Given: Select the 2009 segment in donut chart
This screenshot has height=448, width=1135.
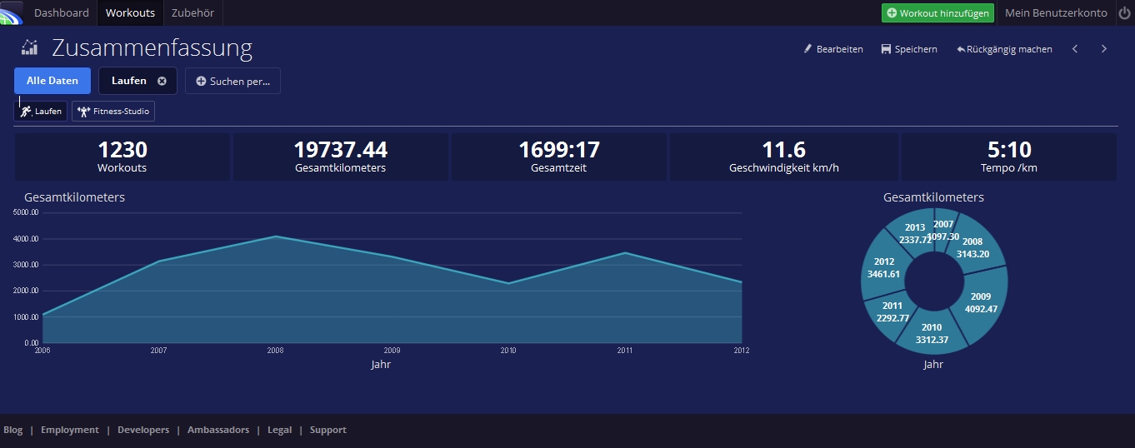Looking at the screenshot, I should point(981,302).
